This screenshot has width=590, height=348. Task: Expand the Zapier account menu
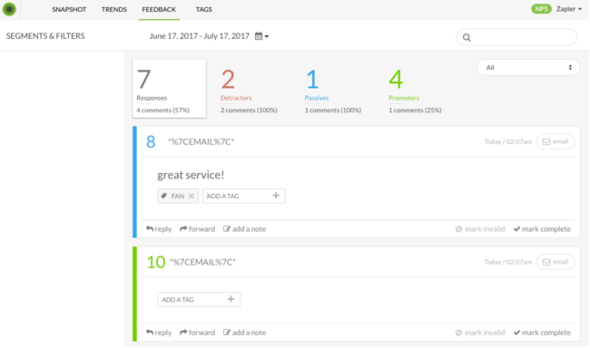(x=569, y=9)
